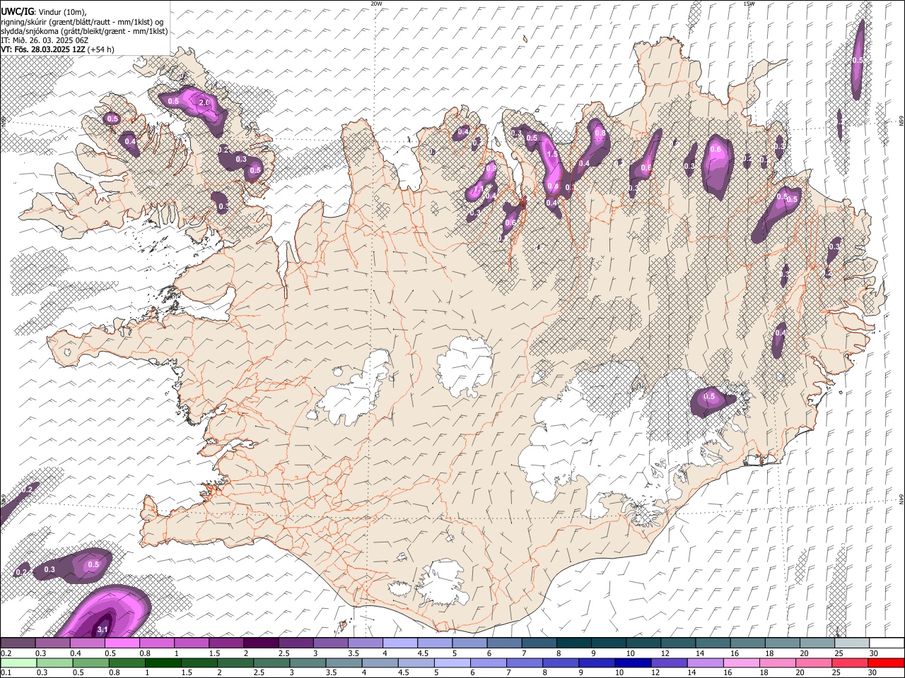Viewport: 905px width, 678px height.
Task: Click the very dark purple 2 swatch in upper legend
Action: pos(261,643)
